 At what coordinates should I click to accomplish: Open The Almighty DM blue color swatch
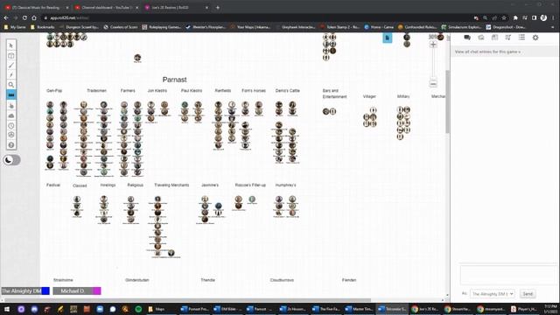[45, 291]
